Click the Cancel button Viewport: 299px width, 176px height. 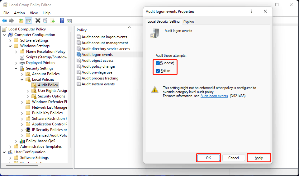234,158
